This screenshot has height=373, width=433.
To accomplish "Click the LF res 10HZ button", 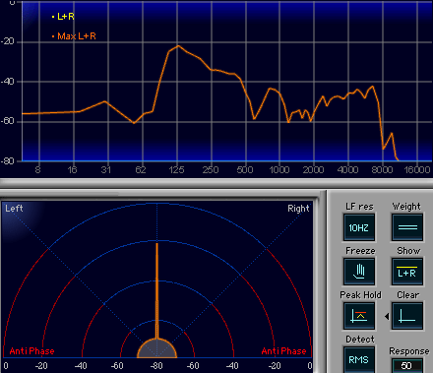I will click(359, 227).
